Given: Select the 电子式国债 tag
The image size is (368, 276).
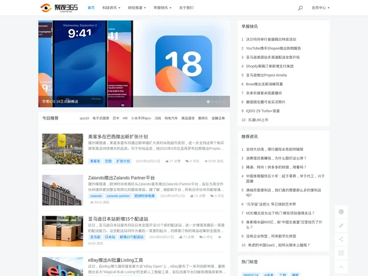Looking at the screenshot, I should coord(101,118).
